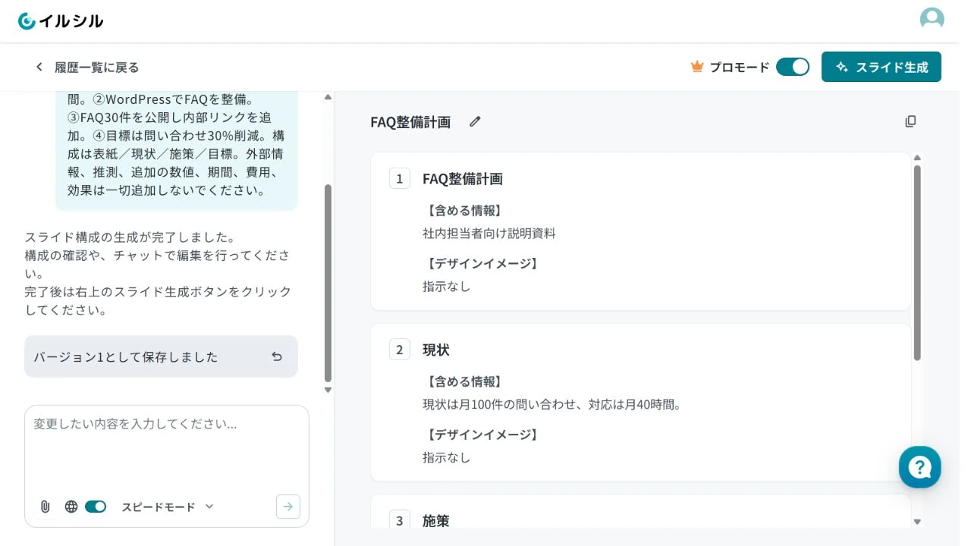Click the outline scrollbar up arrow
Image resolution: width=971 pixels, height=546 pixels.
click(x=917, y=157)
